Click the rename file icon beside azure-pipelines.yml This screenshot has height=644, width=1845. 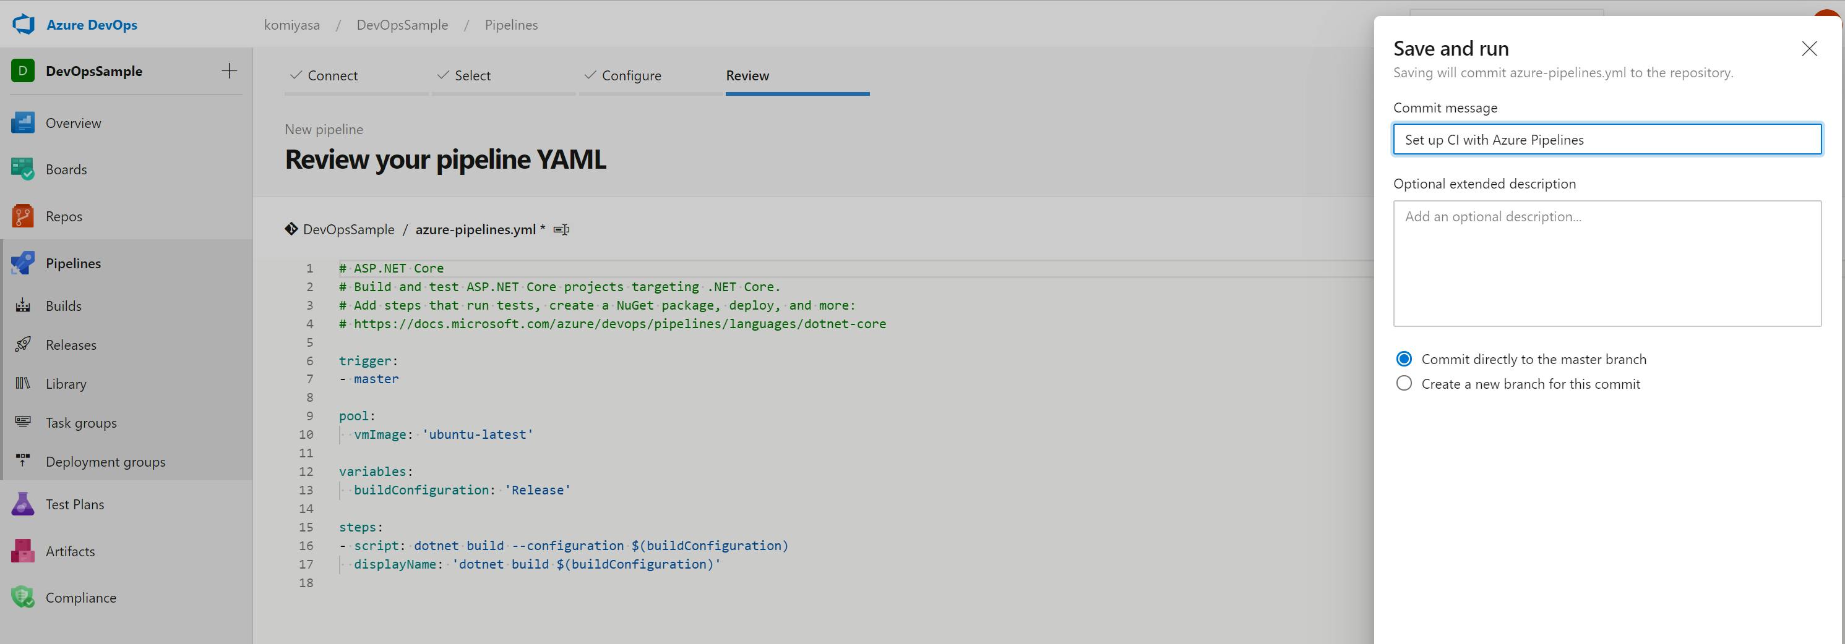click(x=562, y=230)
